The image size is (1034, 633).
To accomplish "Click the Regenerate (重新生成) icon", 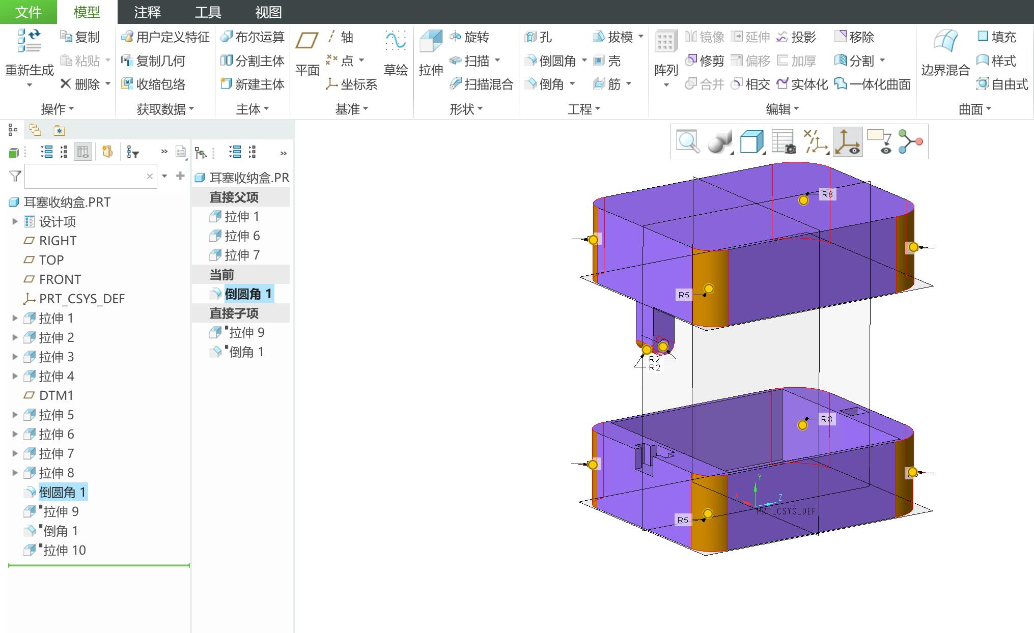I will 29,42.
